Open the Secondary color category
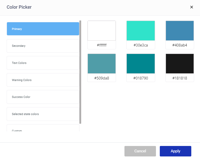The height and width of the screenshot is (159, 200). click(43, 46)
